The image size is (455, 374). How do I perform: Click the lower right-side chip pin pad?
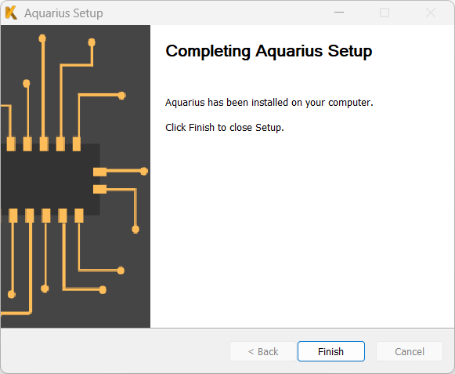(x=99, y=189)
